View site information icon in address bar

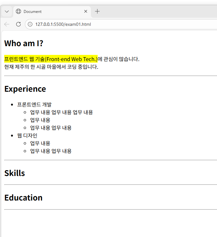click(30, 24)
